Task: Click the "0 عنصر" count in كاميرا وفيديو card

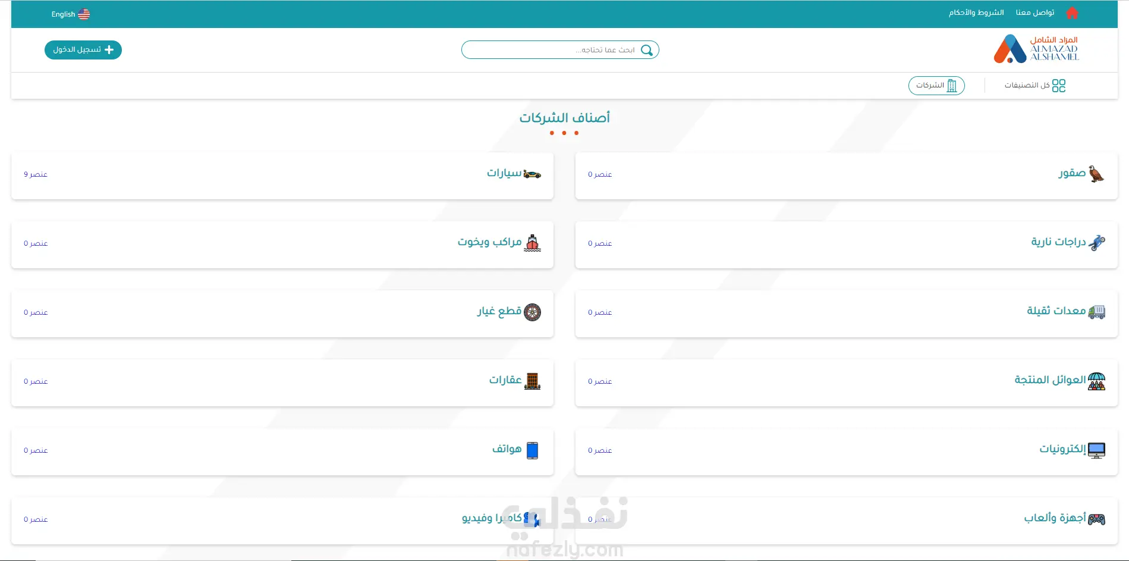Action: [x=36, y=519]
